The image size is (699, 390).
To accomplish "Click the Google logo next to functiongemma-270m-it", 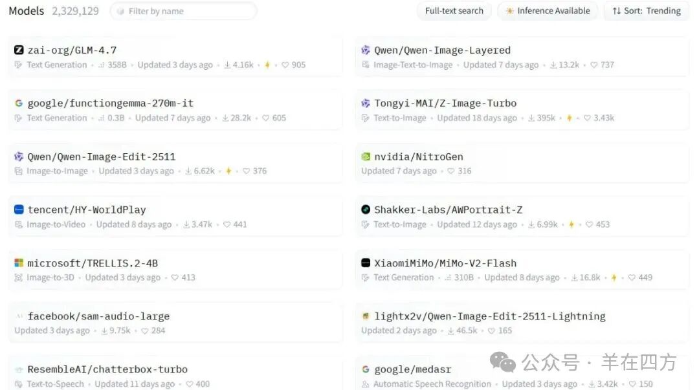I will tap(19, 103).
